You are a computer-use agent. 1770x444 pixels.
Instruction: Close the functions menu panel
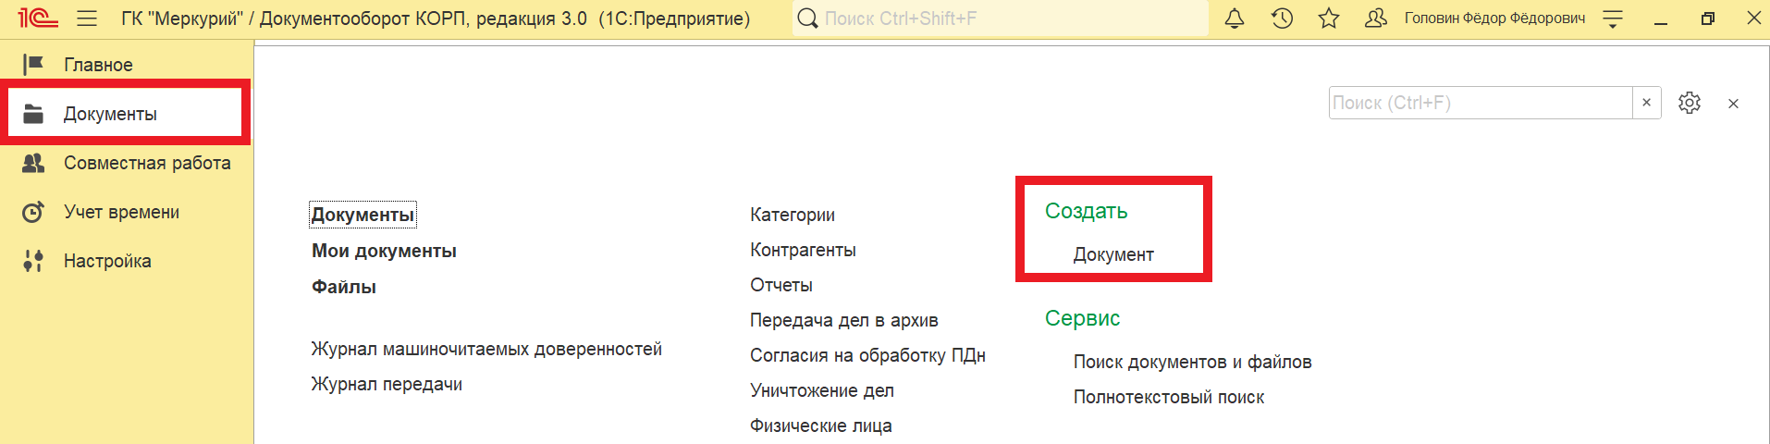(1733, 104)
